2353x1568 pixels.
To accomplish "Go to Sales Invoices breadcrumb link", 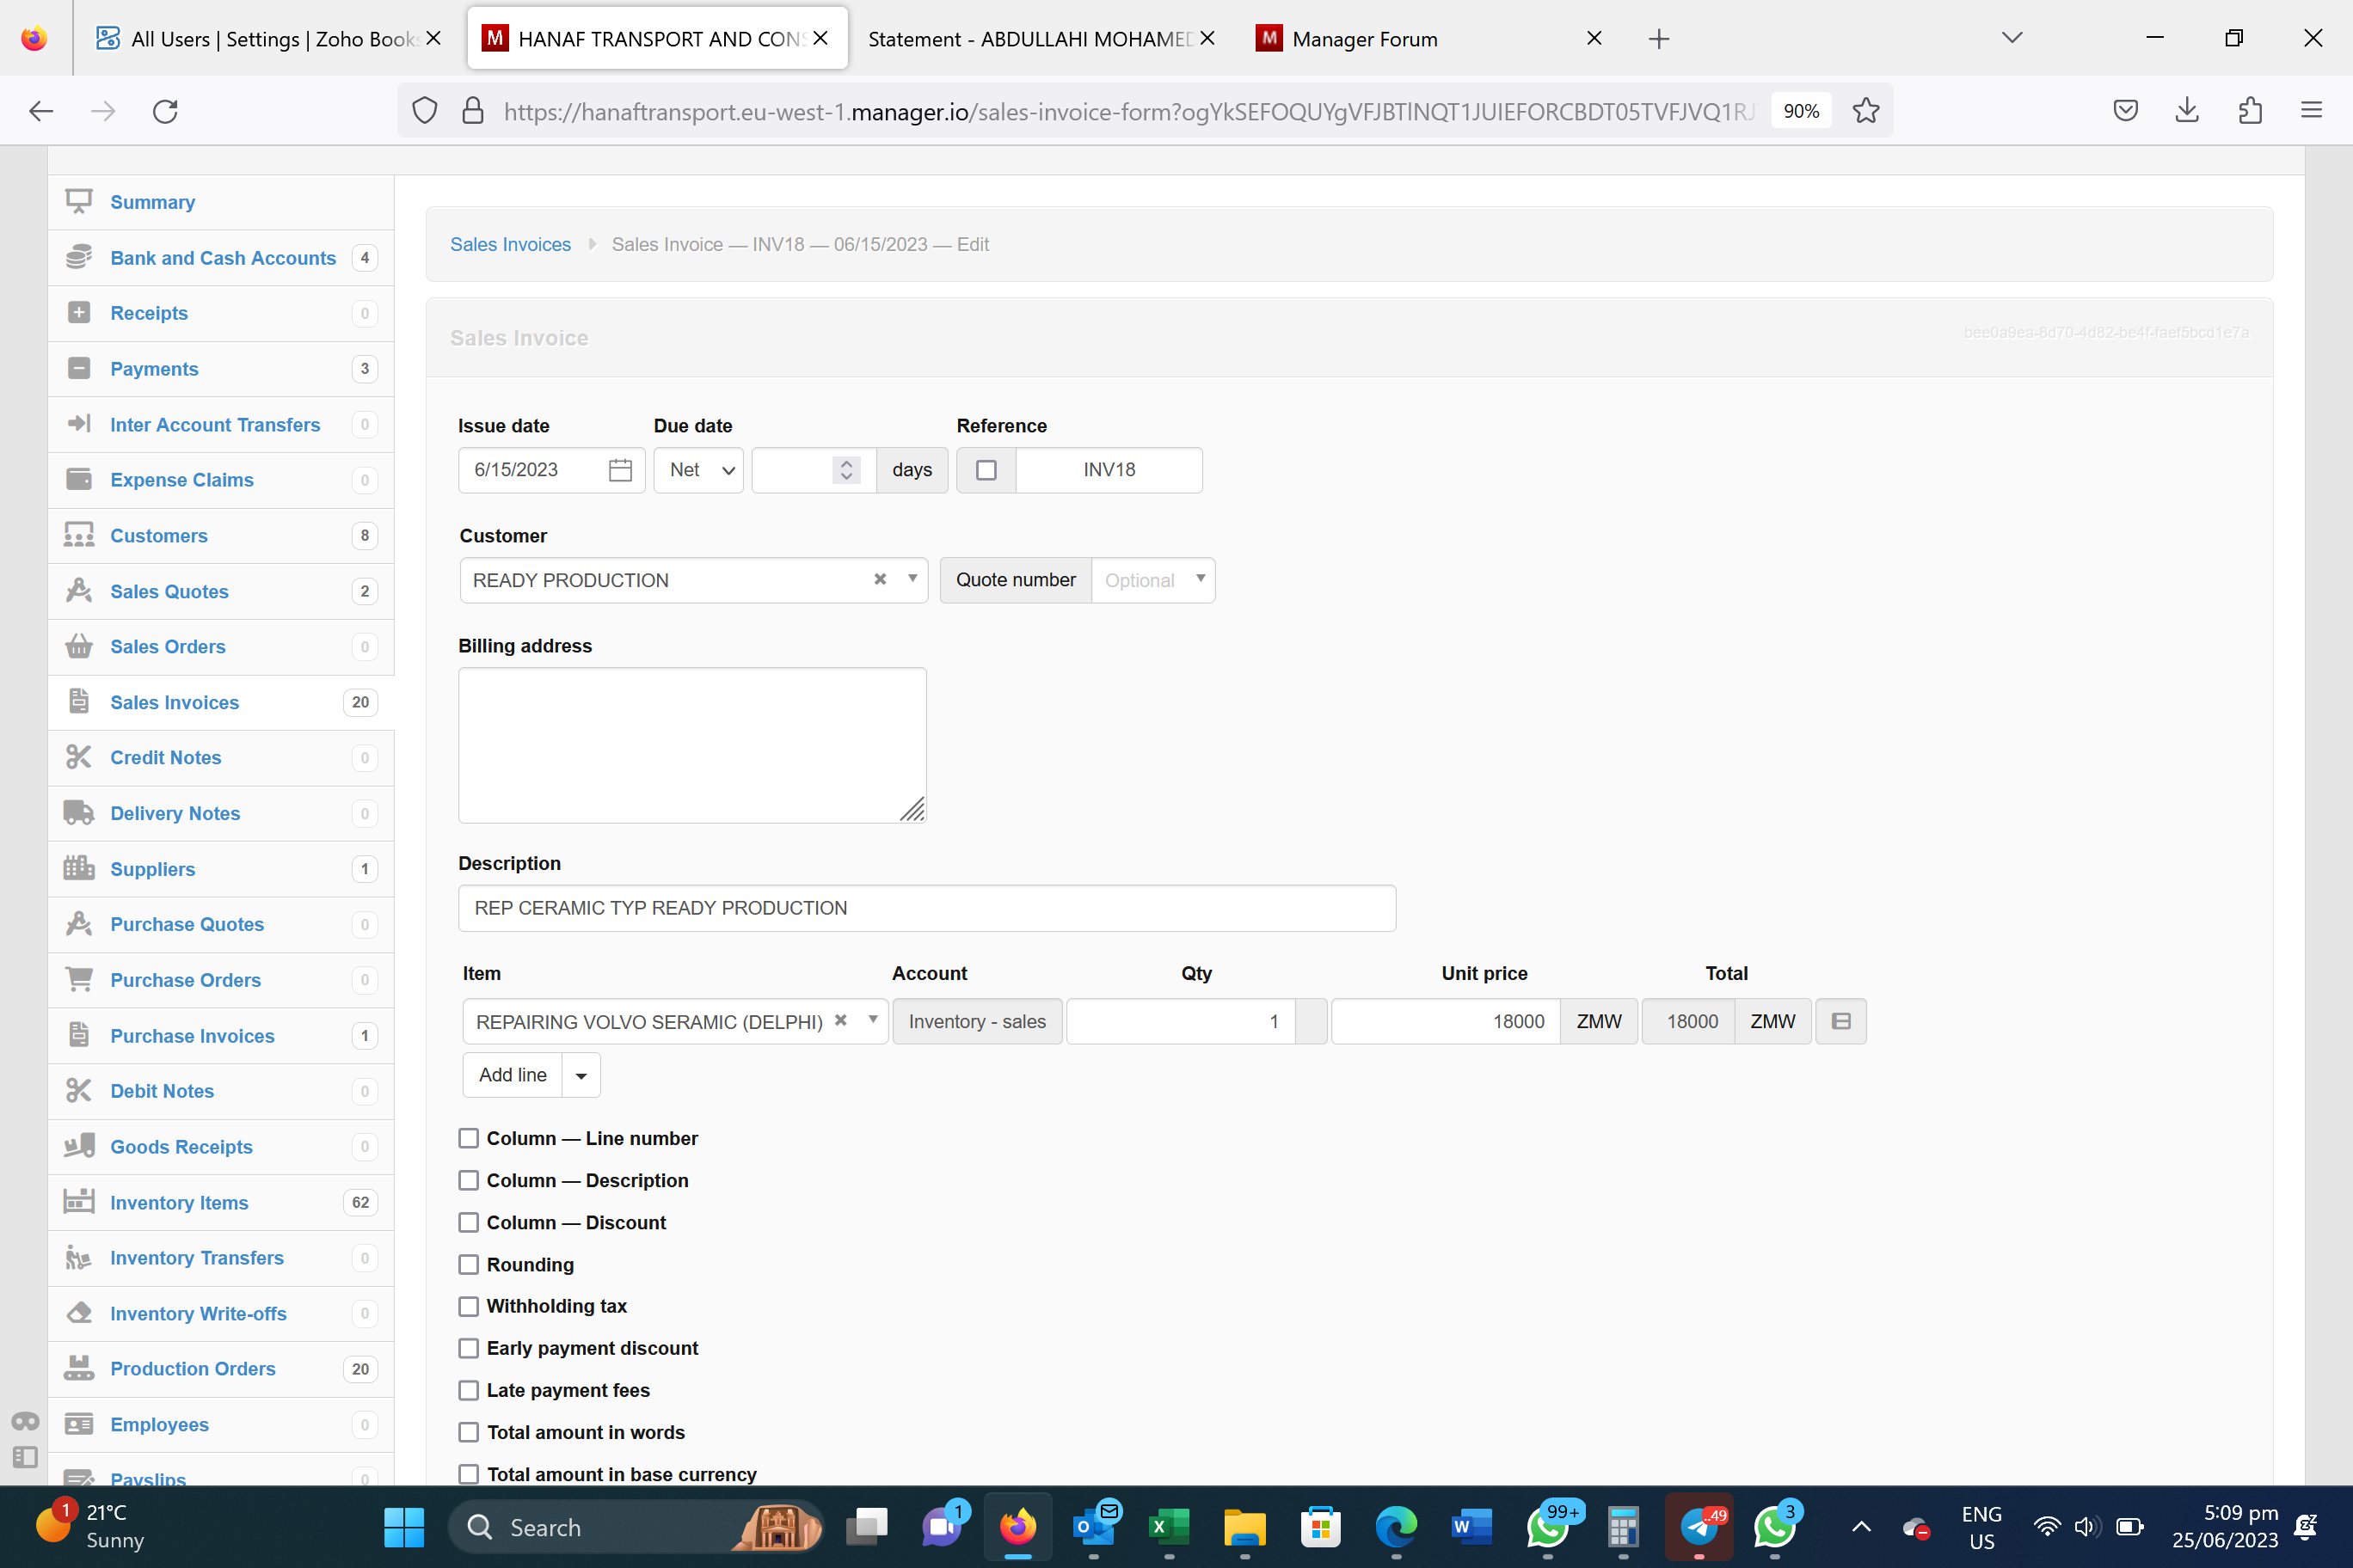I will click(x=510, y=244).
